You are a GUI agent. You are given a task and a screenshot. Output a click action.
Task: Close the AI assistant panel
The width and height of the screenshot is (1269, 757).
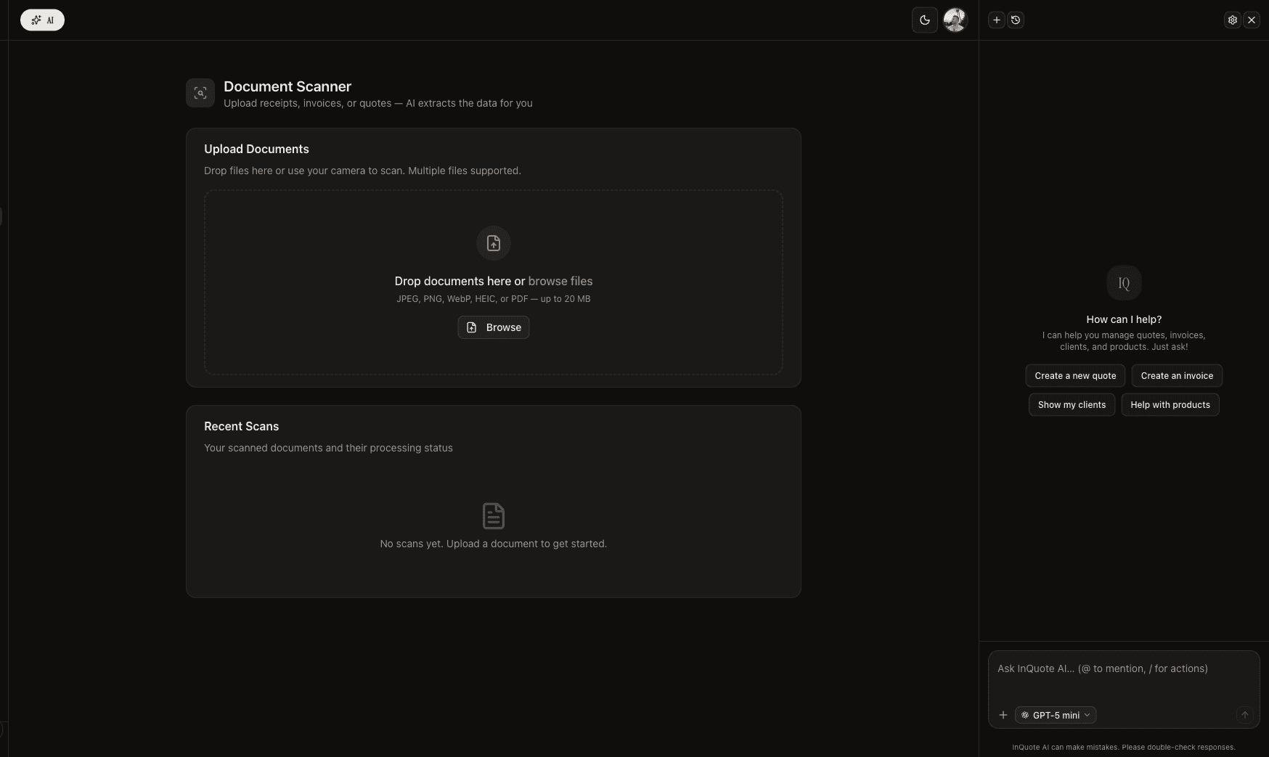tap(1252, 20)
